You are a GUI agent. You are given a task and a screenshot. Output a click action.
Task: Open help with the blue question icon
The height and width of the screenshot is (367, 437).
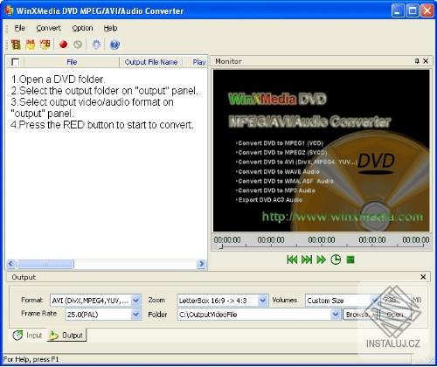point(114,45)
